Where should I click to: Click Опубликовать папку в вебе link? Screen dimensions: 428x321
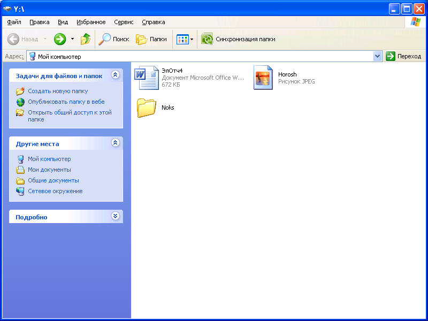pyautogui.click(x=66, y=102)
